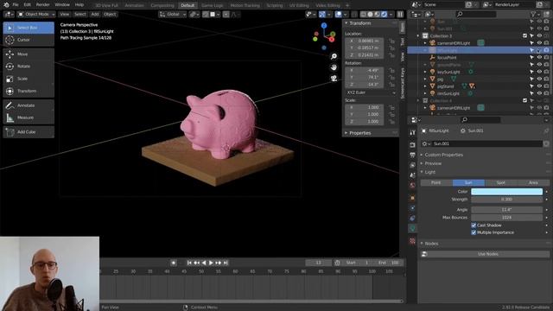
Task: Activate the Cursor tool
Action: (29, 40)
